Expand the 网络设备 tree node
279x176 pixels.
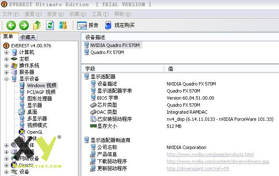point(6,159)
